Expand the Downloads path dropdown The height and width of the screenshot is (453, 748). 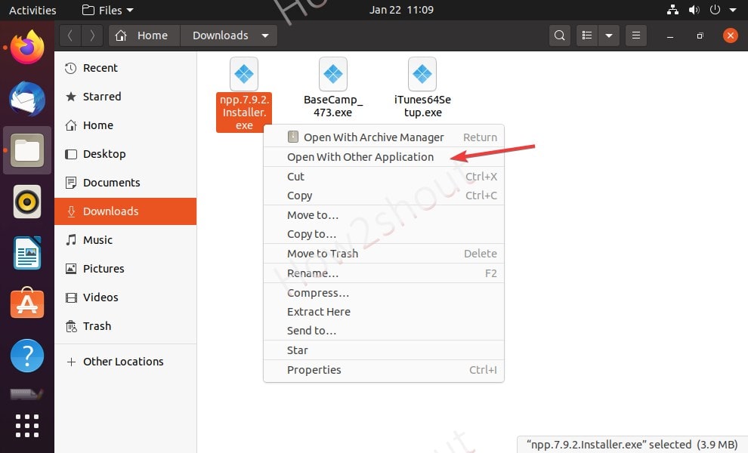(264, 35)
